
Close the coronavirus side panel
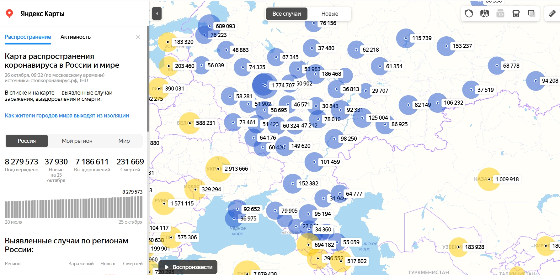[x=138, y=37]
